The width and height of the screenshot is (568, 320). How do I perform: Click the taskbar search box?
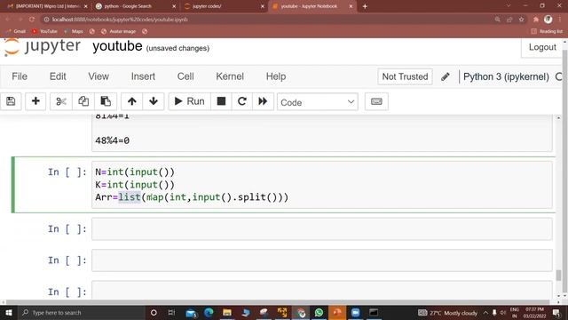81,312
